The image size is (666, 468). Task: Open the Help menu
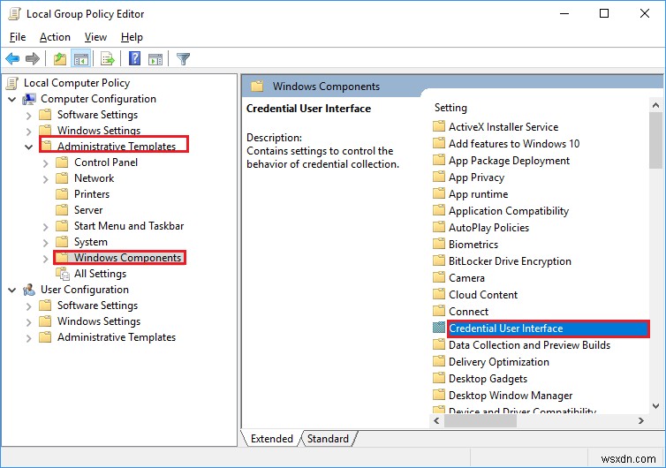click(132, 37)
